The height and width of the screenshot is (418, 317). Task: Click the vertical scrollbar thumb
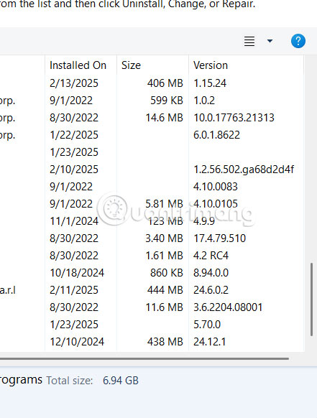click(311, 299)
